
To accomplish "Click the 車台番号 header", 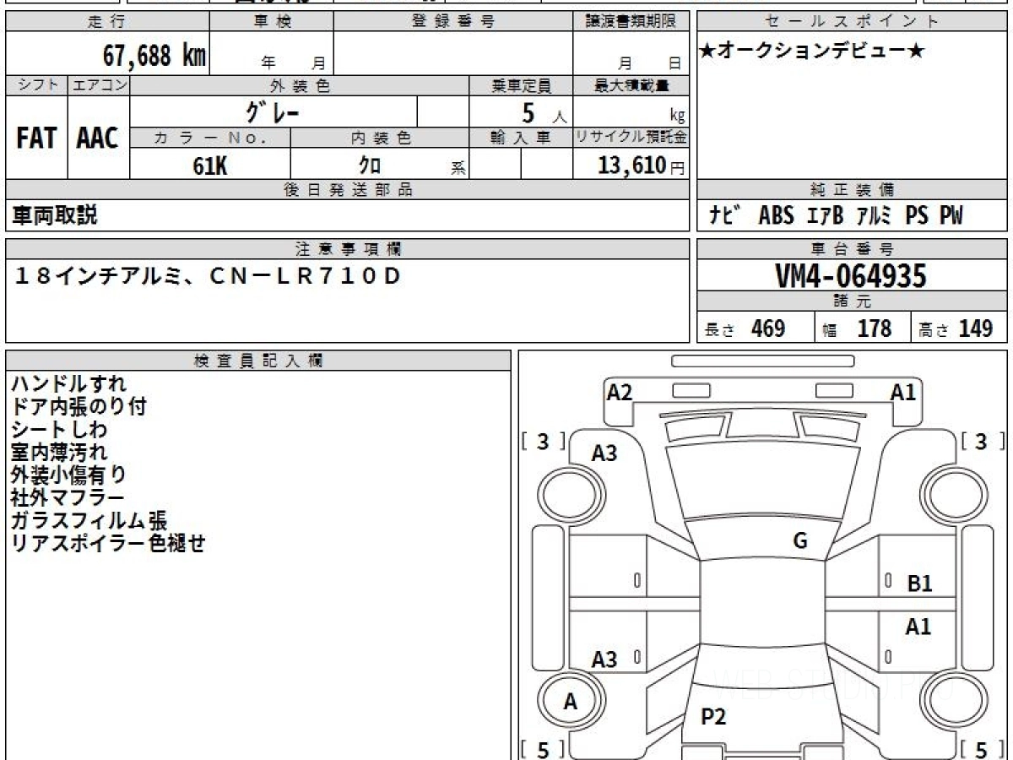I will tap(852, 249).
